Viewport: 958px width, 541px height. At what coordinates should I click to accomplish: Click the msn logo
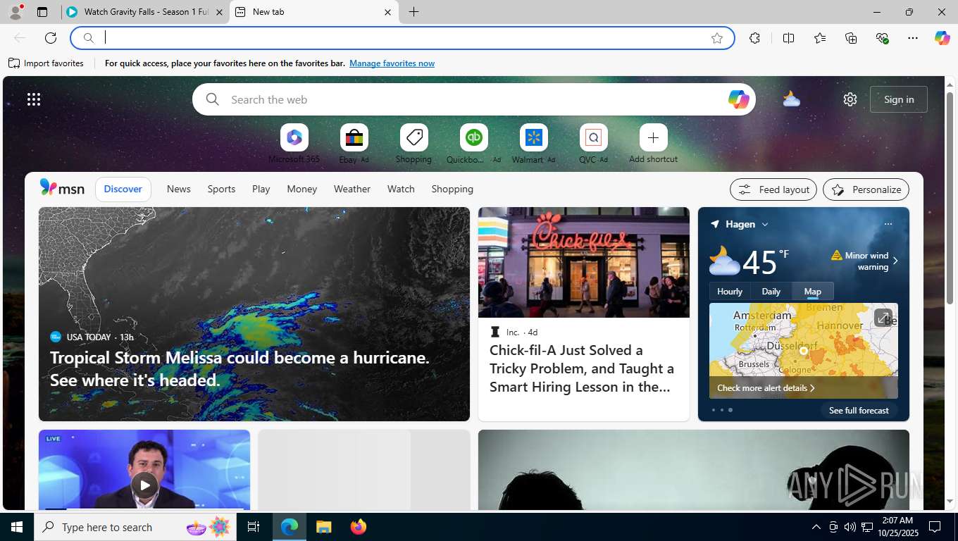pyautogui.click(x=62, y=188)
